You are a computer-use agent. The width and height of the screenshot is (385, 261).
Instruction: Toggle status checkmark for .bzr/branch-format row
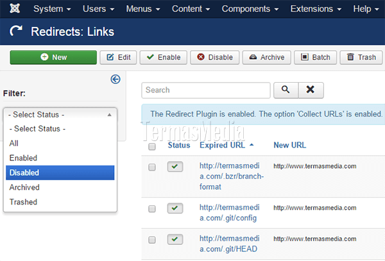tap(175, 167)
